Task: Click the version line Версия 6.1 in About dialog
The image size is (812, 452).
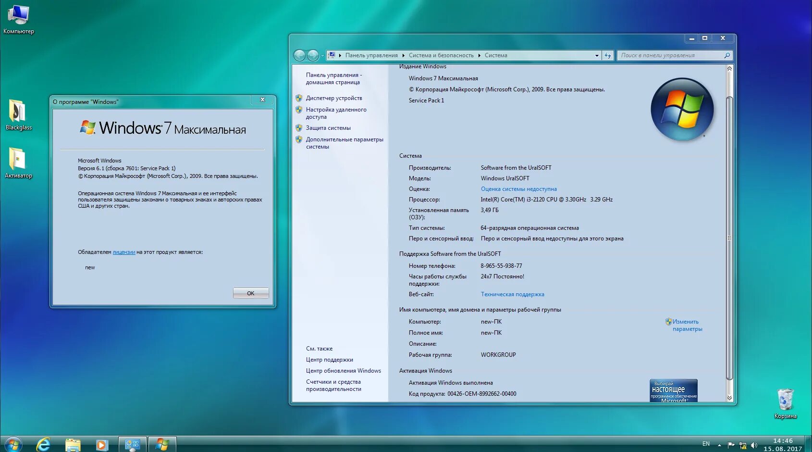Action: pos(127,168)
